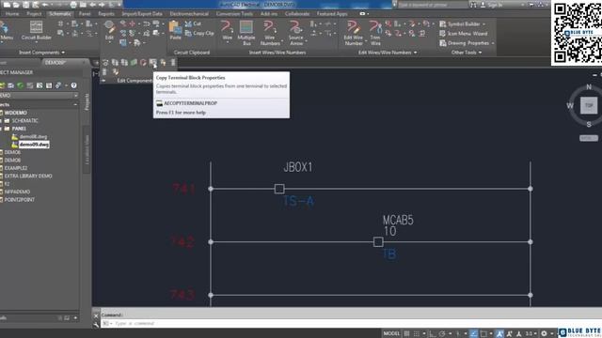The image size is (602, 338).
Task: Click the Edit Wire Number tool
Action: click(354, 33)
